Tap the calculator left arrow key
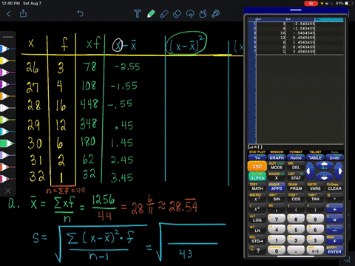This screenshot has width=355, height=266. point(310,171)
